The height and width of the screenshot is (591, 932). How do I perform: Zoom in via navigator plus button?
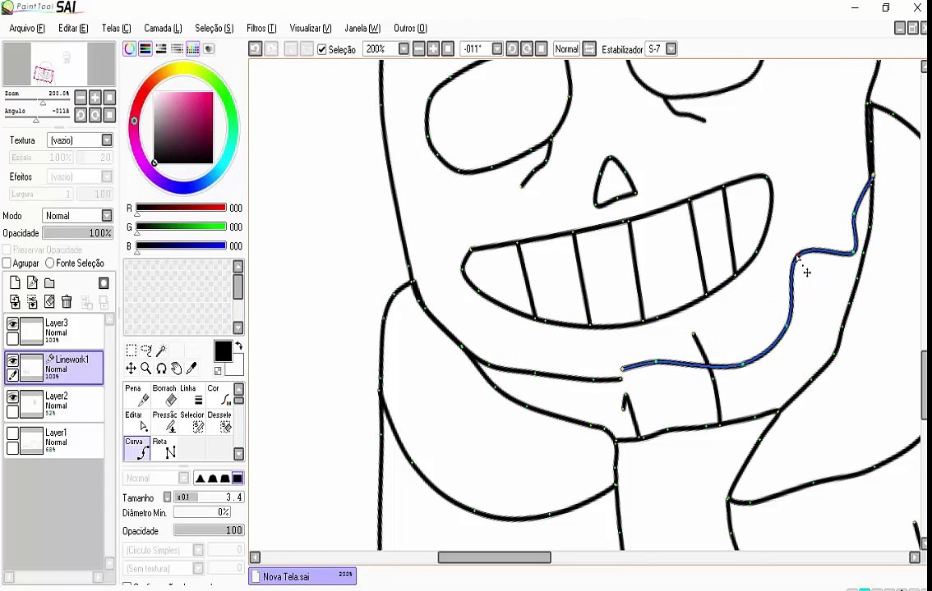click(95, 98)
